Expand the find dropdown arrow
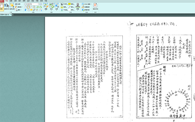The image size is (195, 122). pyautogui.click(x=21, y=10)
